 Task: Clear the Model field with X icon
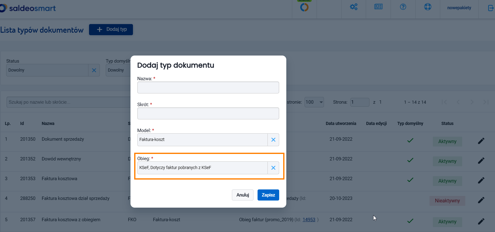[273, 140]
